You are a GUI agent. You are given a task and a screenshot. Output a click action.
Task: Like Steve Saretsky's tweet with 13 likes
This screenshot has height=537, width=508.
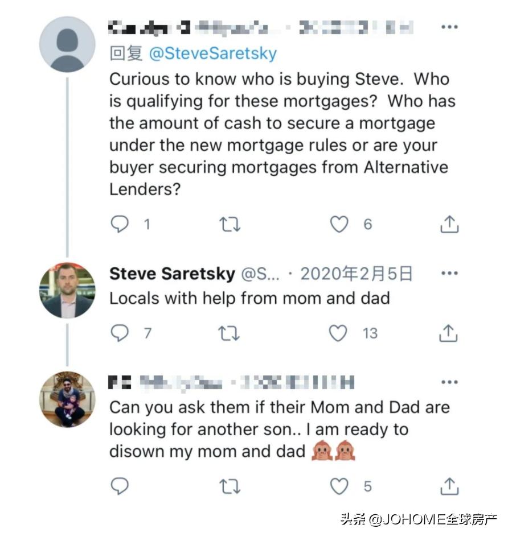(339, 333)
